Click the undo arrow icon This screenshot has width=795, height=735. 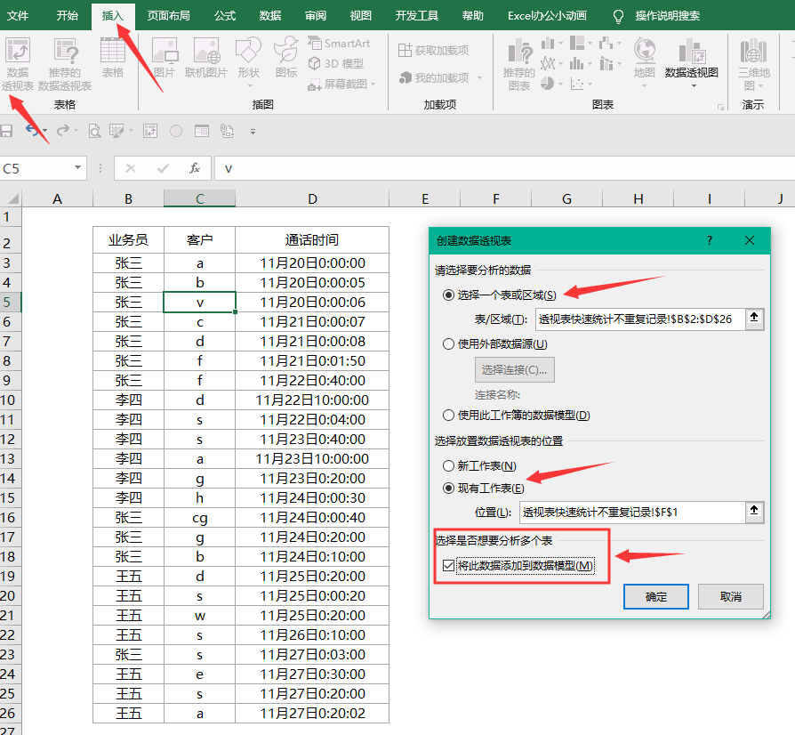pyautogui.click(x=31, y=131)
